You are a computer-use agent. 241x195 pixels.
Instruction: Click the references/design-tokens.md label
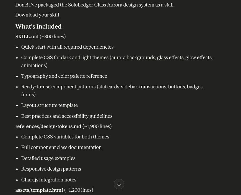tap(48, 126)
